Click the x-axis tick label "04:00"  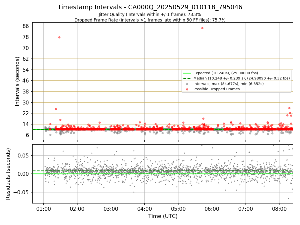144,209
